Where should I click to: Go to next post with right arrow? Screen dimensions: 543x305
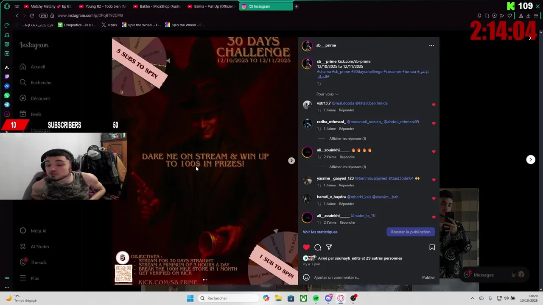[531, 160]
